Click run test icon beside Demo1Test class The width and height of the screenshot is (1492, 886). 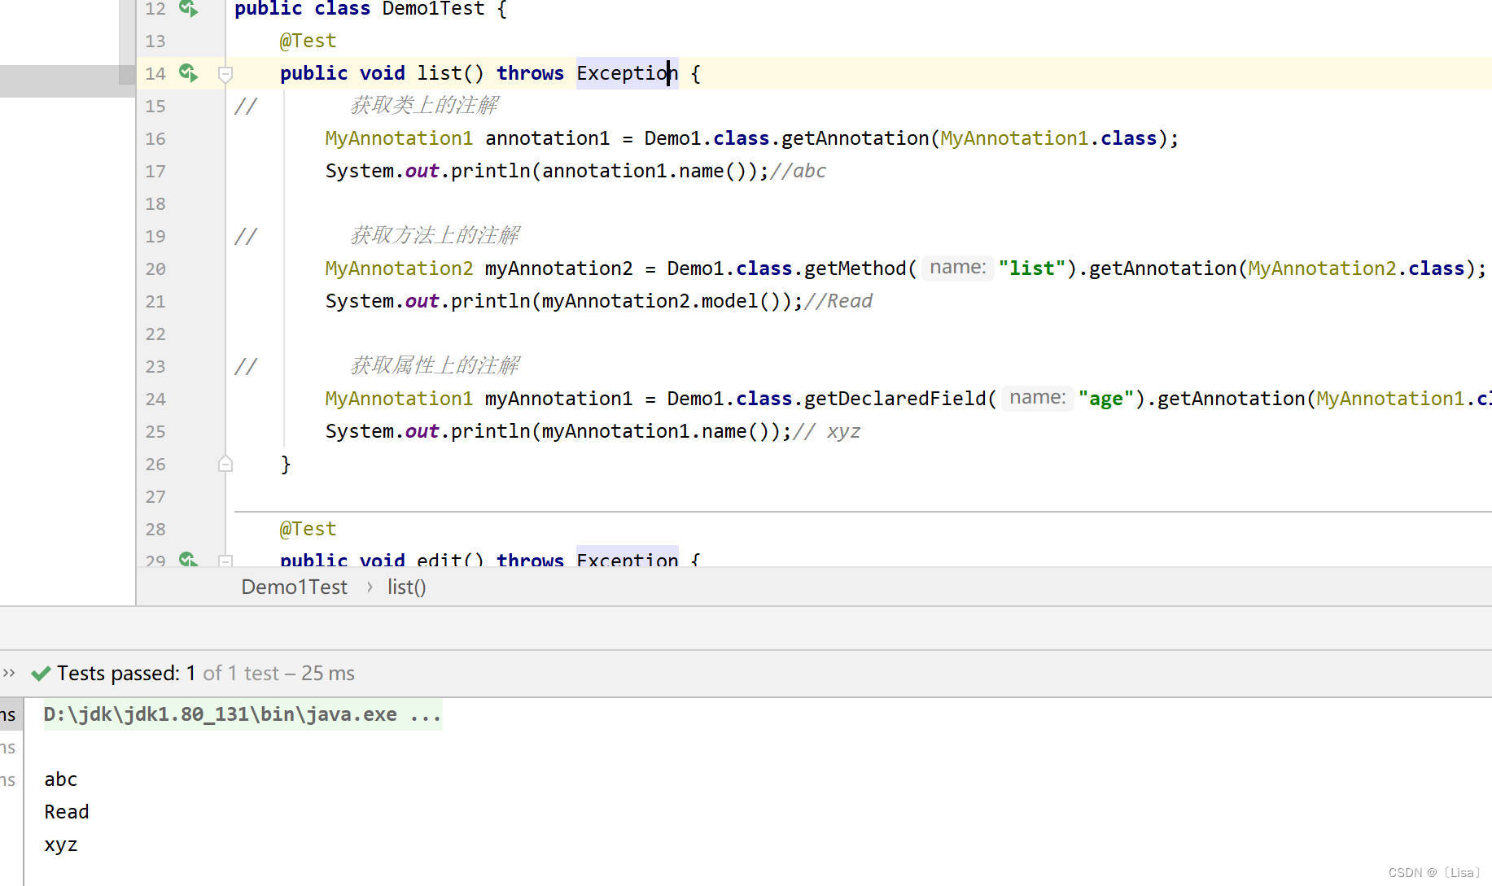pos(189,9)
